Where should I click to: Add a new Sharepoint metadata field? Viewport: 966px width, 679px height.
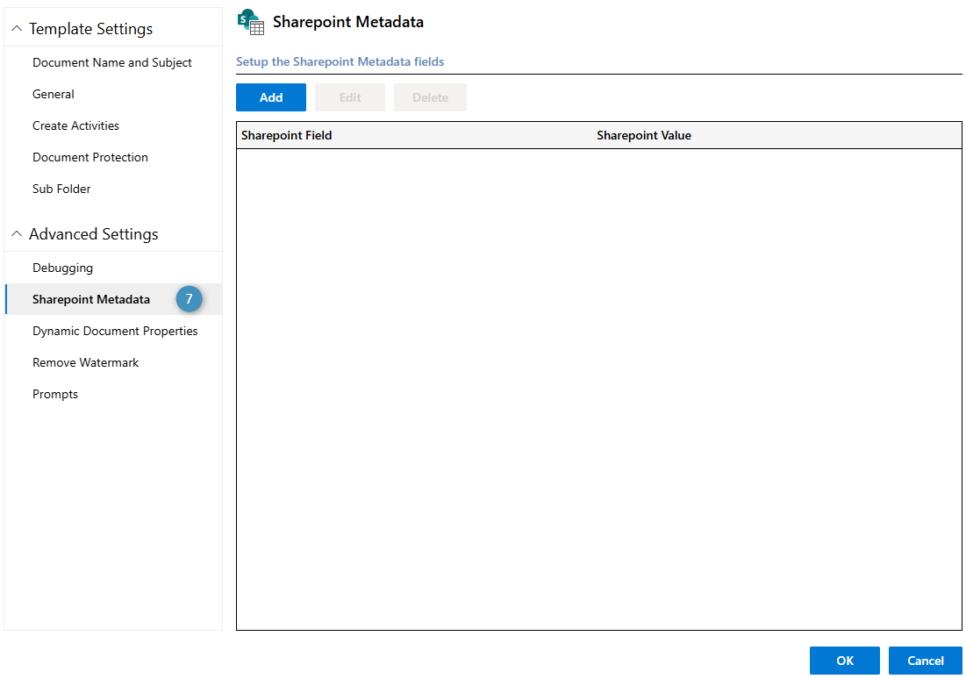271,97
